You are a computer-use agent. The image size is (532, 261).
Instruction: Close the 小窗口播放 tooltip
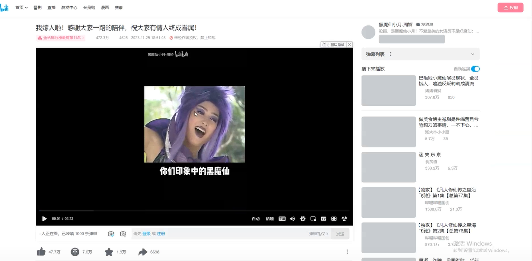tap(349, 44)
